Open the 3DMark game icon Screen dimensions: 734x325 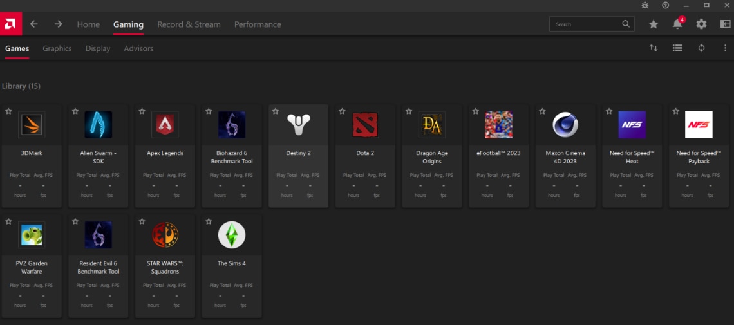coord(32,125)
